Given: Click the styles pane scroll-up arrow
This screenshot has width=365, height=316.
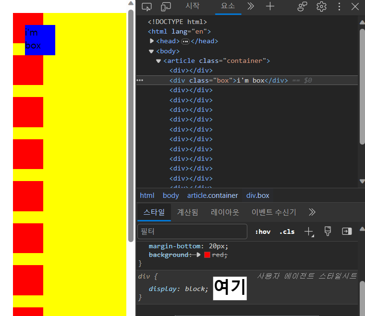Looking at the screenshot, I should (x=362, y=229).
